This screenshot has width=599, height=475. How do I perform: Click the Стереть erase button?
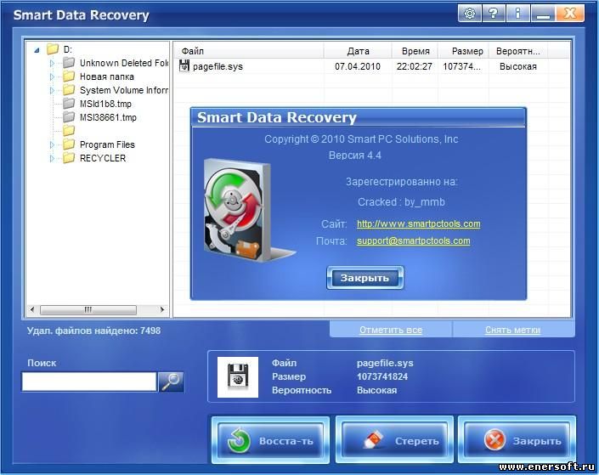pos(394,440)
